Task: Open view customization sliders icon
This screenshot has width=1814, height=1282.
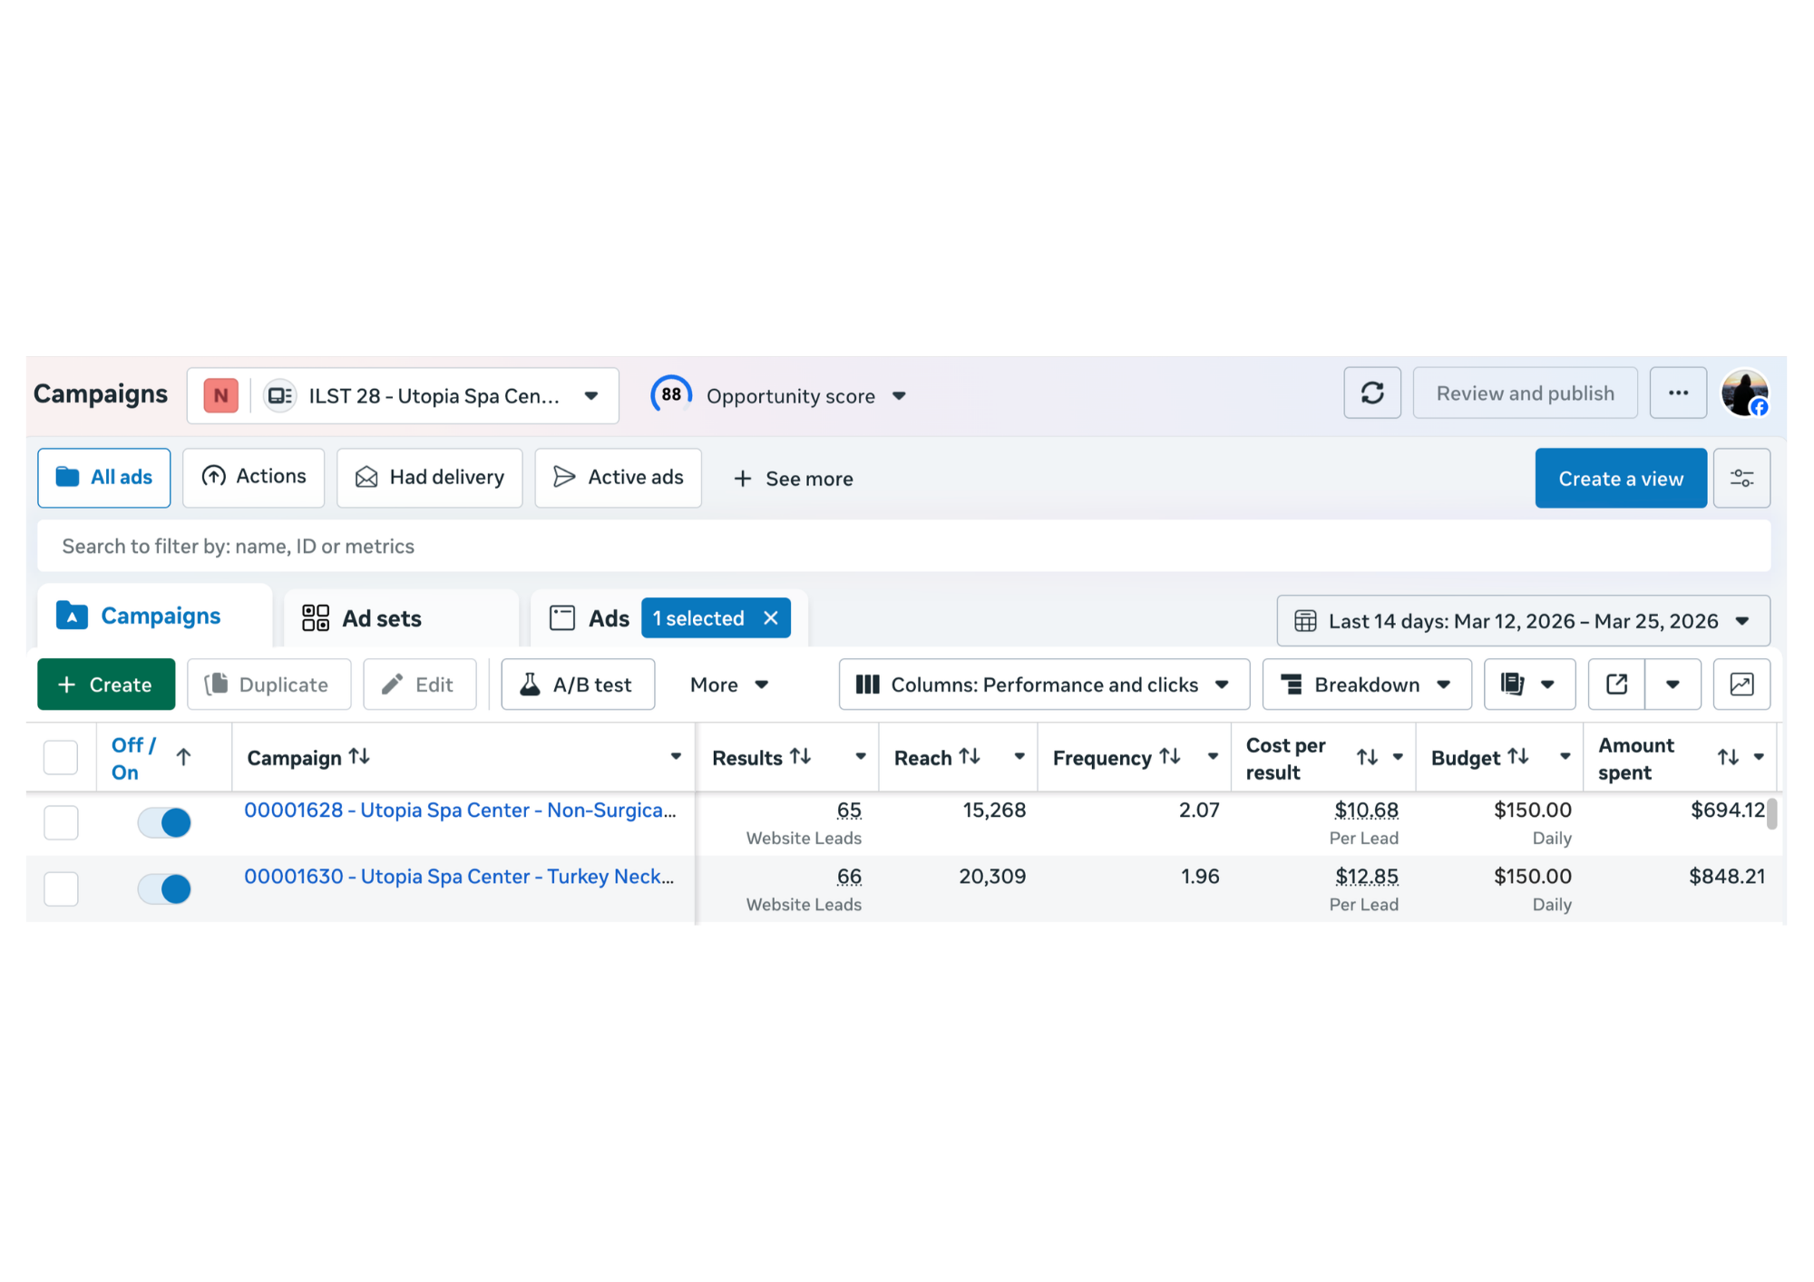Action: tap(1741, 478)
